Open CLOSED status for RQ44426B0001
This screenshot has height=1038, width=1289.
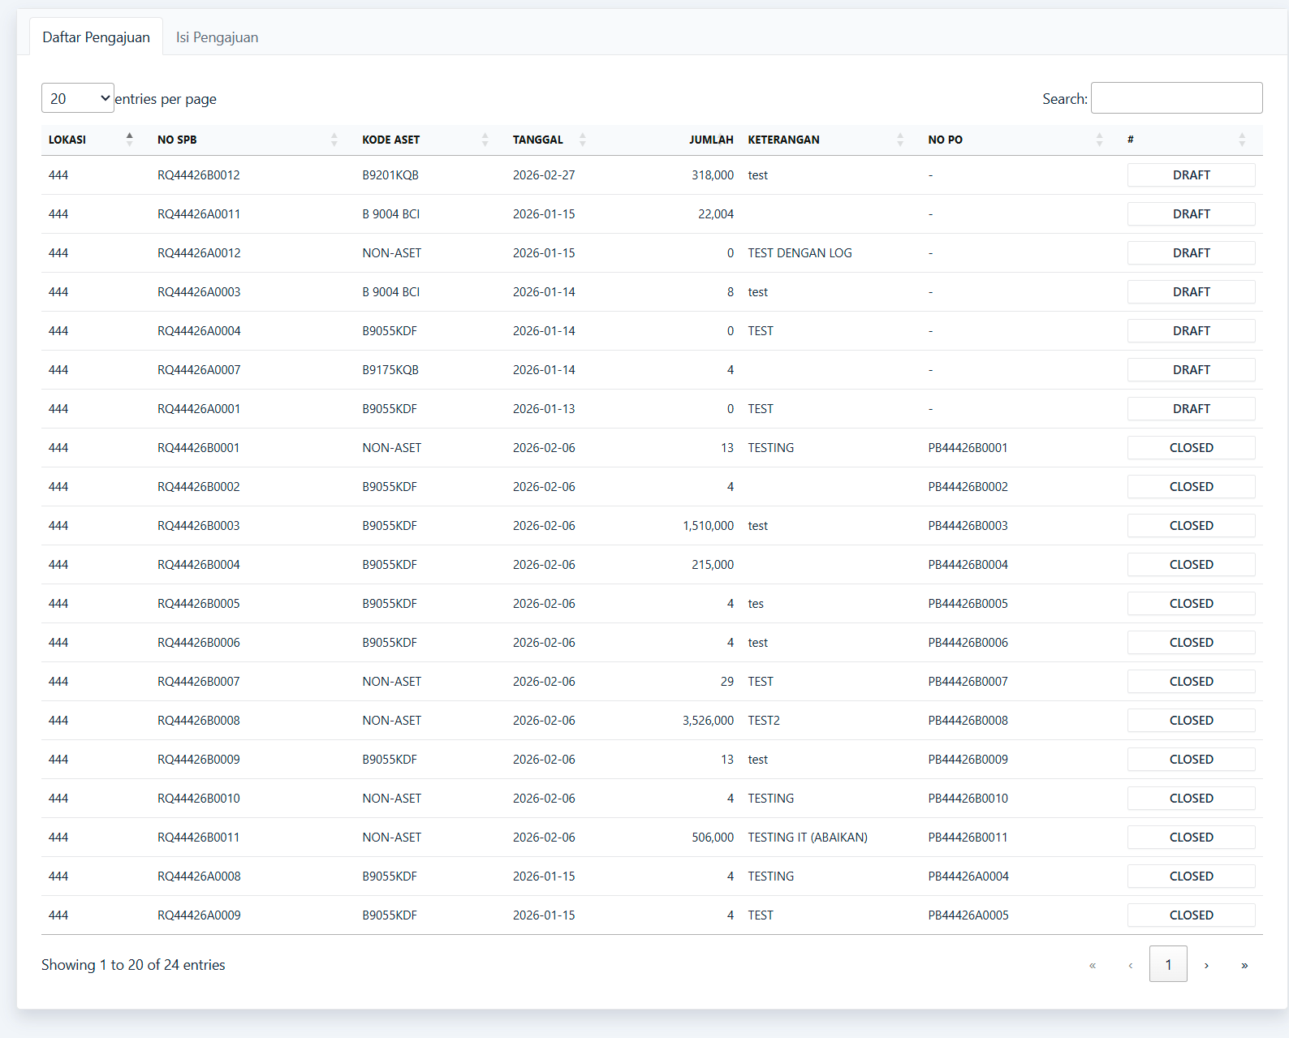1191,448
